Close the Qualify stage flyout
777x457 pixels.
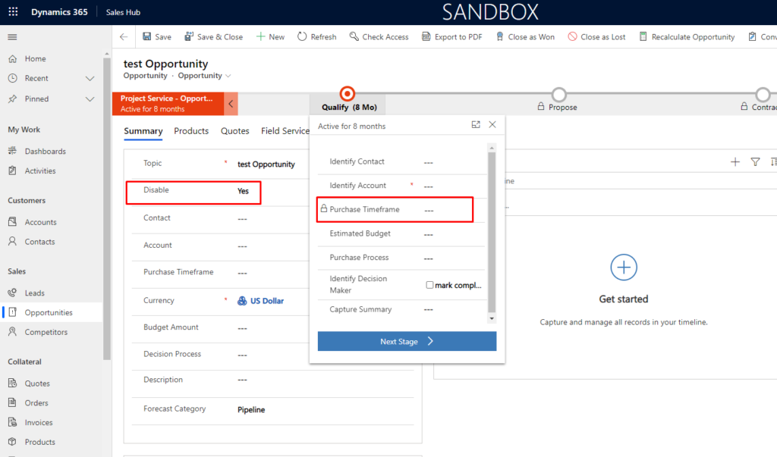point(492,125)
